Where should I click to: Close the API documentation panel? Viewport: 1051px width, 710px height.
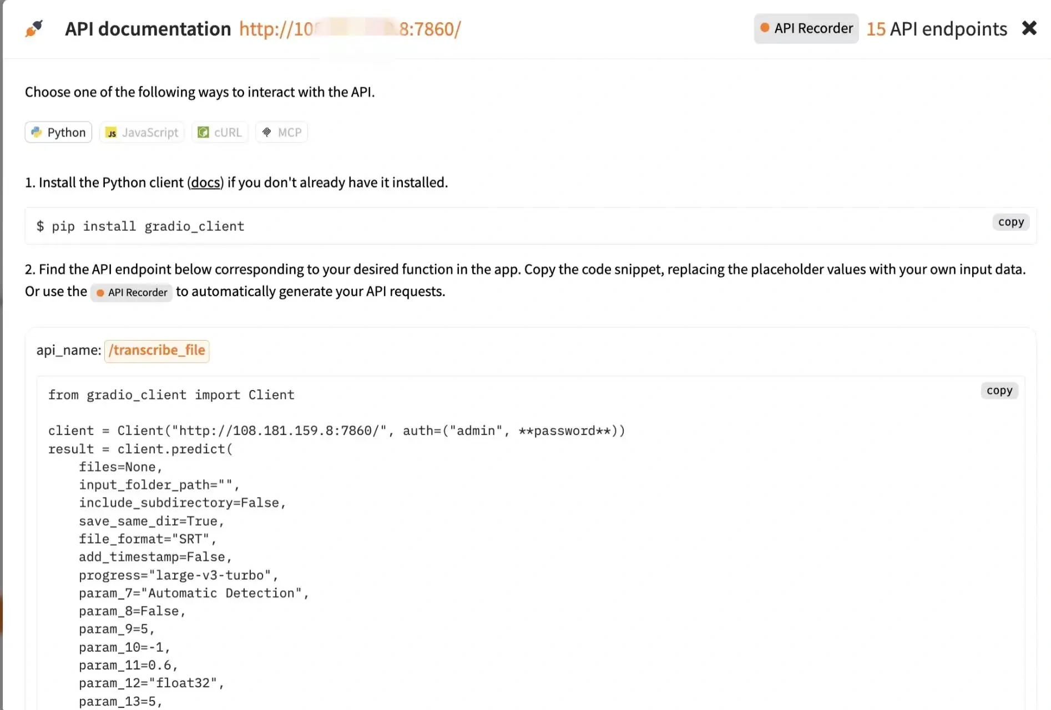(1029, 28)
